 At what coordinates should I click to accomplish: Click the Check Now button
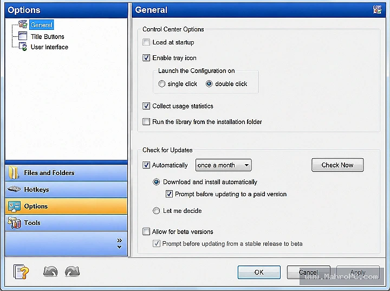pyautogui.click(x=337, y=165)
